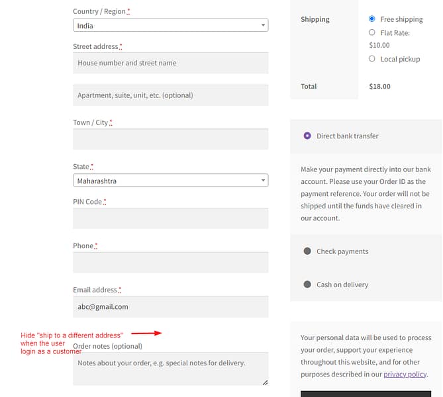Pick Cash on delivery payment option

(x=307, y=285)
